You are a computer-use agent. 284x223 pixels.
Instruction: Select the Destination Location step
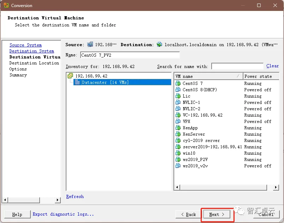click(x=34, y=63)
